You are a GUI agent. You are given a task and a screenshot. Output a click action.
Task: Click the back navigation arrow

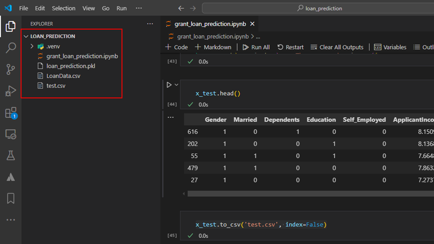point(181,8)
